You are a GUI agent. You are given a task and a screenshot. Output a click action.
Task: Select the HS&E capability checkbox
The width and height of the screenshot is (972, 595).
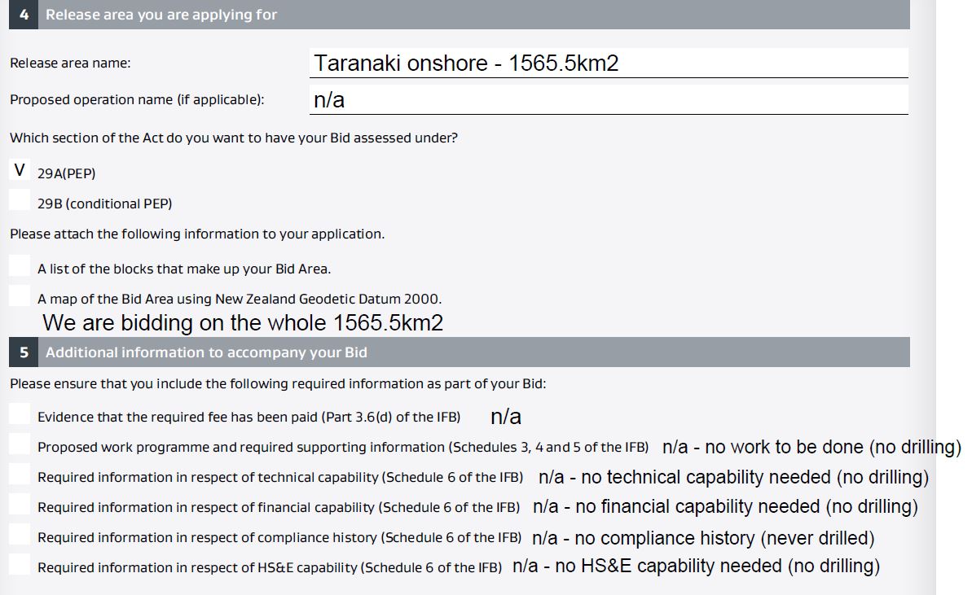[20, 564]
